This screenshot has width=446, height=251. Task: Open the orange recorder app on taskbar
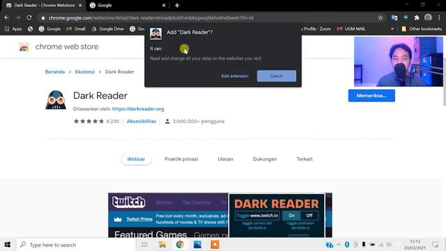tap(215, 245)
